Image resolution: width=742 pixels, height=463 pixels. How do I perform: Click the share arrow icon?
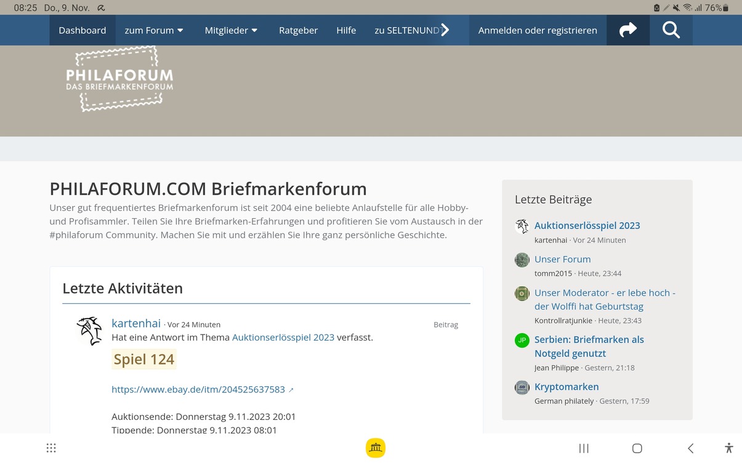click(x=627, y=30)
